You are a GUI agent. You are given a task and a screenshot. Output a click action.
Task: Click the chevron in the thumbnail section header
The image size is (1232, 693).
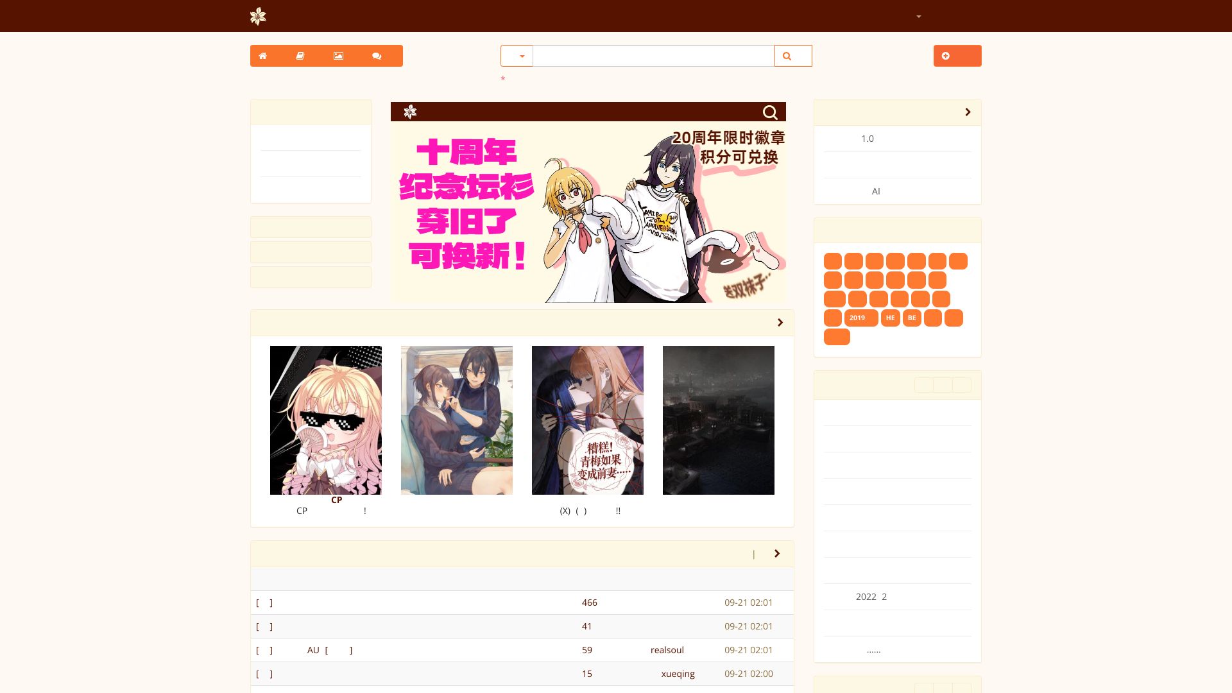point(780,323)
